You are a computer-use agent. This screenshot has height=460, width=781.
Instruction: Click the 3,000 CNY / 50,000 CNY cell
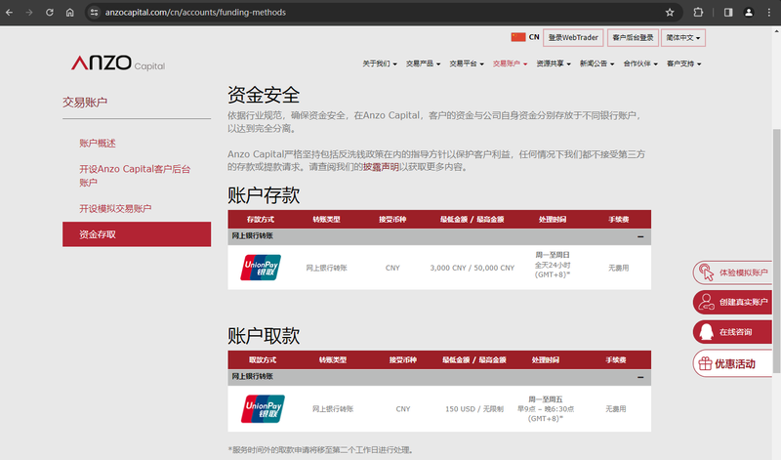click(473, 269)
